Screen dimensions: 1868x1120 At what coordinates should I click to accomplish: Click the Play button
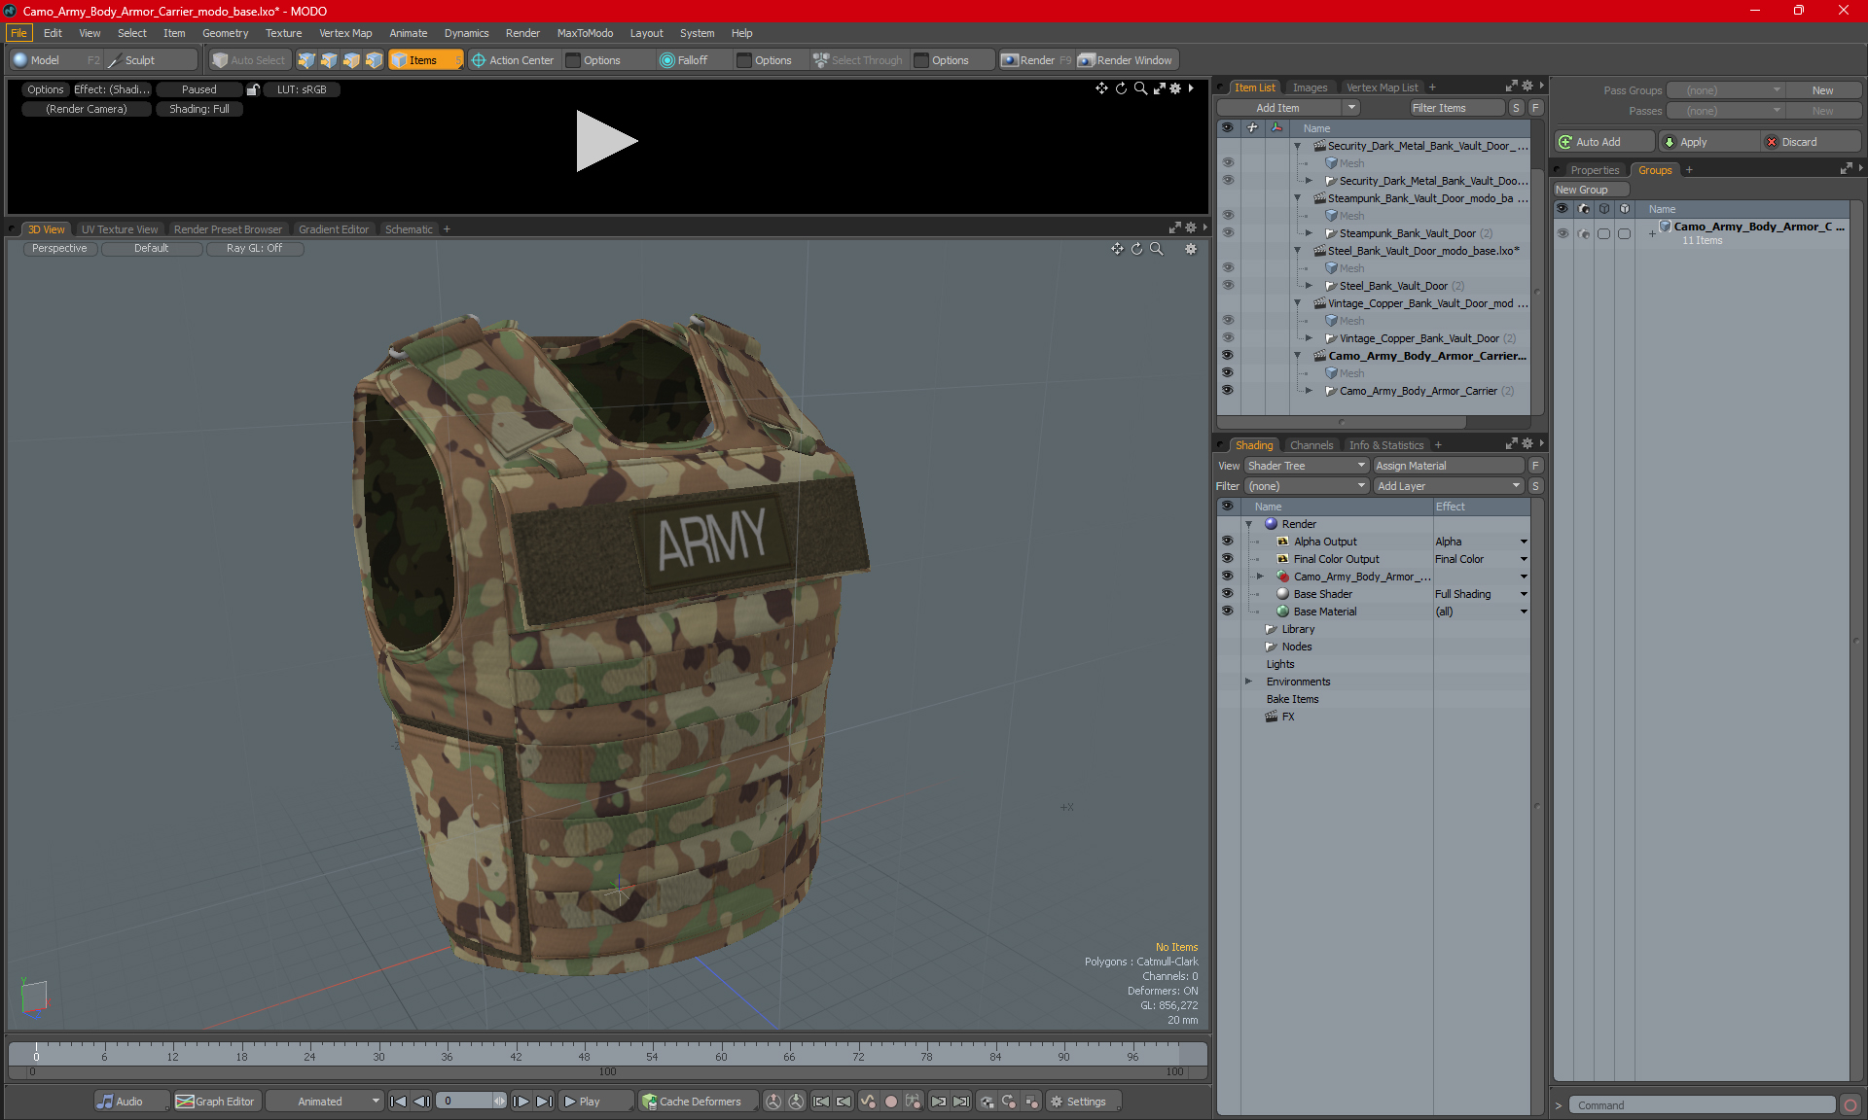pyautogui.click(x=594, y=1102)
